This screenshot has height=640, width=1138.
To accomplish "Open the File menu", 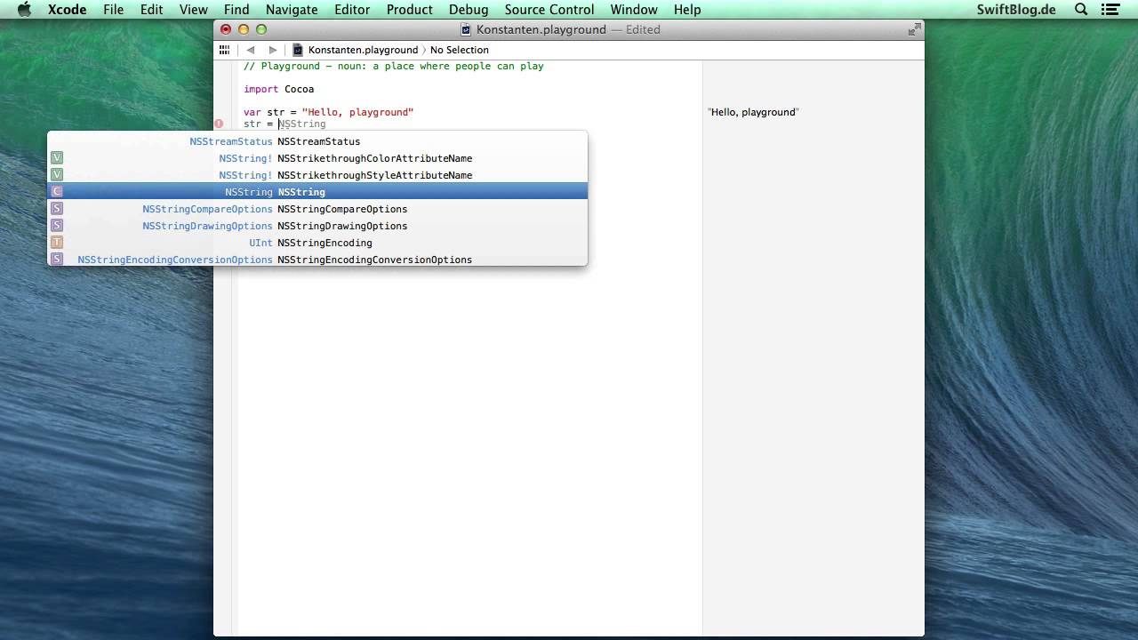I will tap(113, 10).
